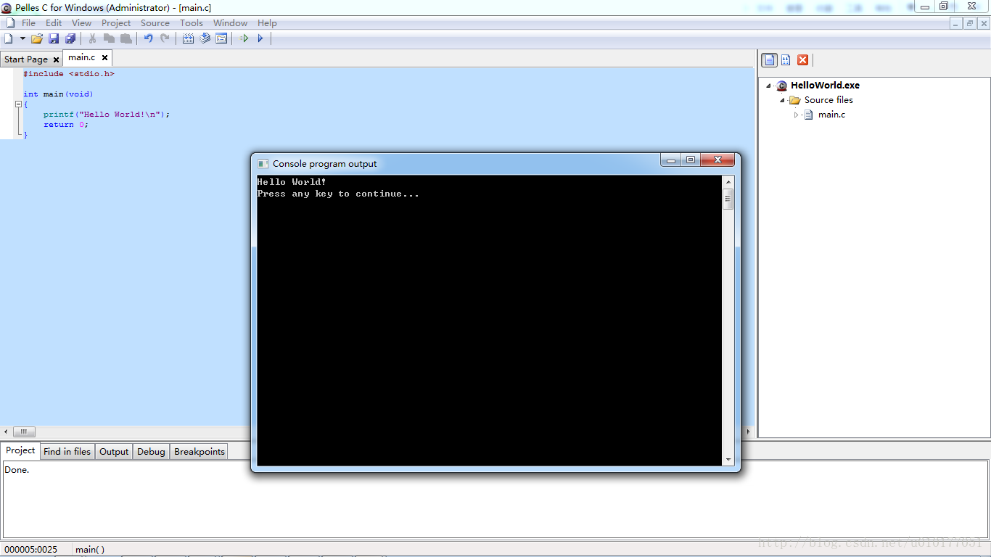991x557 pixels.
Task: Click the console scrollbar up arrow
Action: [x=728, y=181]
